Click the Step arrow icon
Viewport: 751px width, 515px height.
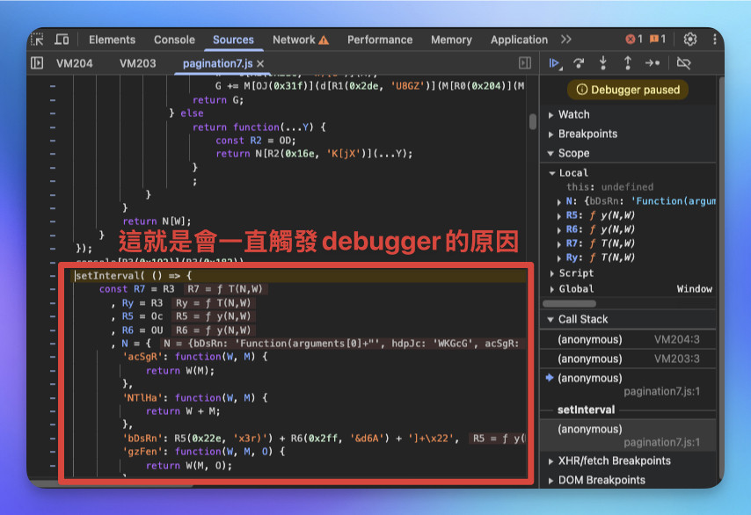tap(653, 62)
